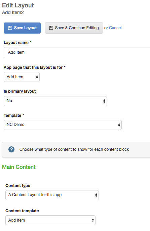Image resolution: width=150 pixels, height=231 pixels.
Task: Open the Template 'NC Demo' dropdown
Action: click(x=63, y=125)
